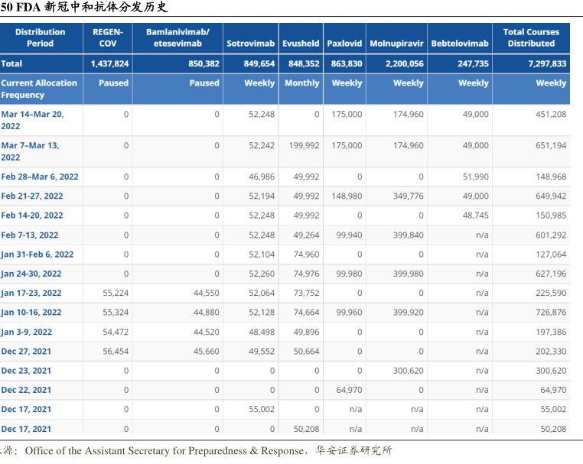Select the REGEN-COV column header
Viewport: 583px width, 464px height.
pos(108,37)
